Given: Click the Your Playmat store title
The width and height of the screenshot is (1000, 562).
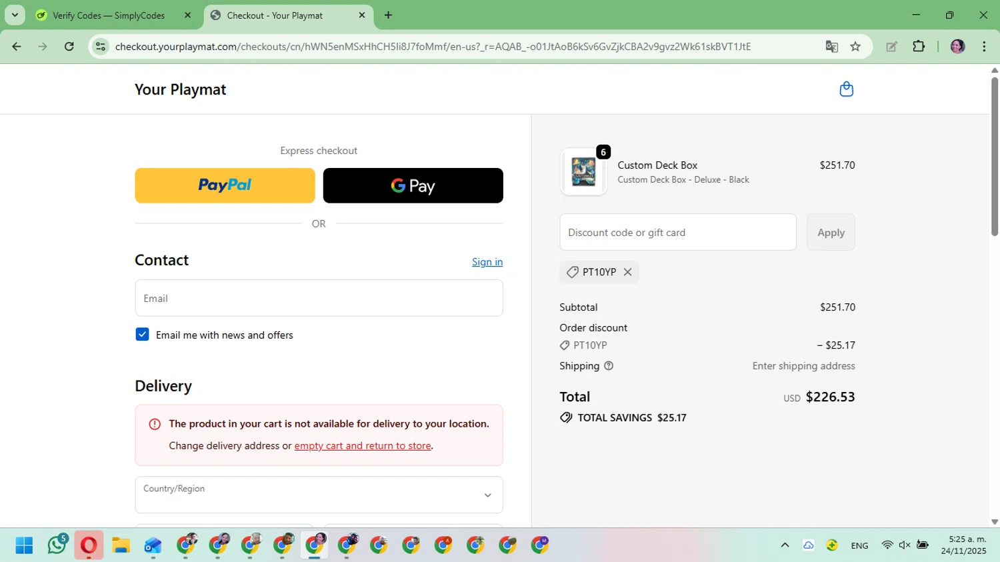Looking at the screenshot, I should (180, 89).
